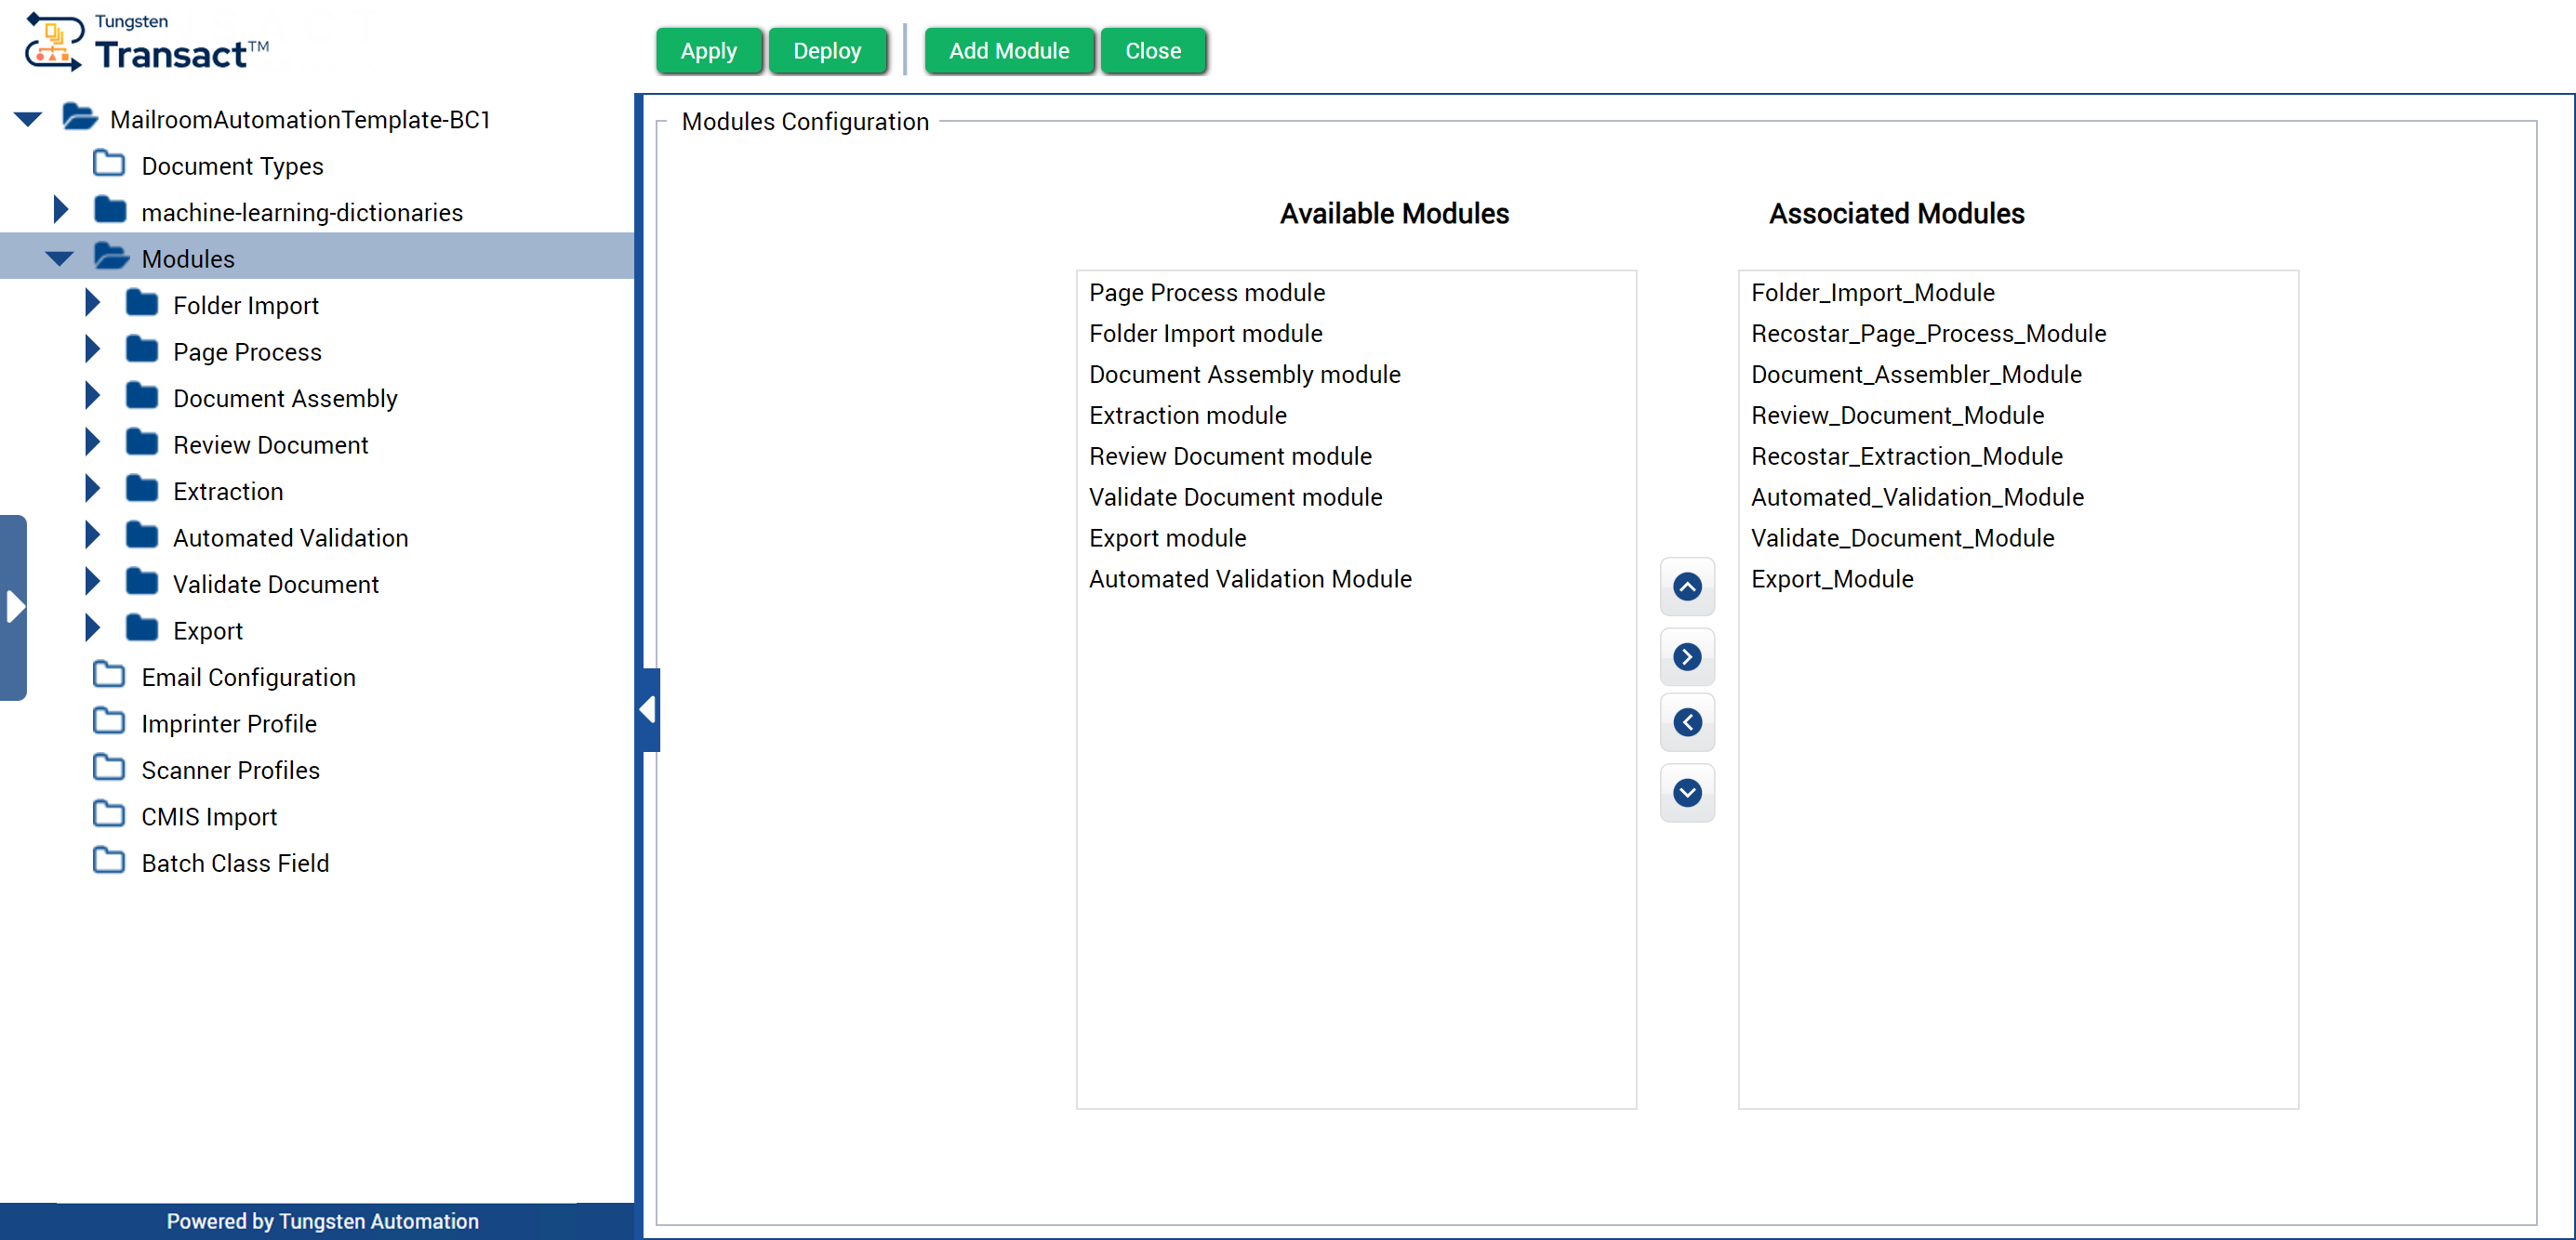Click the move-down chevron between module lists

click(x=1687, y=792)
